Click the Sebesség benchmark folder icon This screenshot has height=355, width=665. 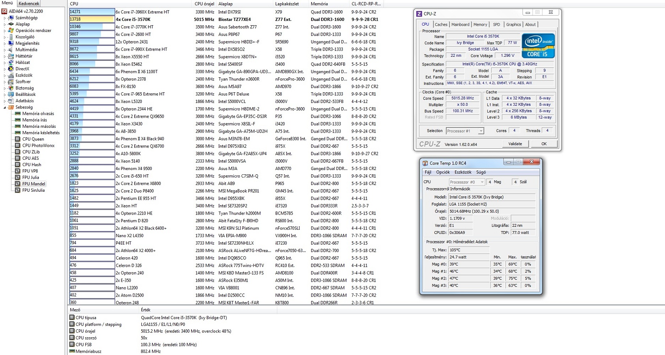tap(11, 107)
